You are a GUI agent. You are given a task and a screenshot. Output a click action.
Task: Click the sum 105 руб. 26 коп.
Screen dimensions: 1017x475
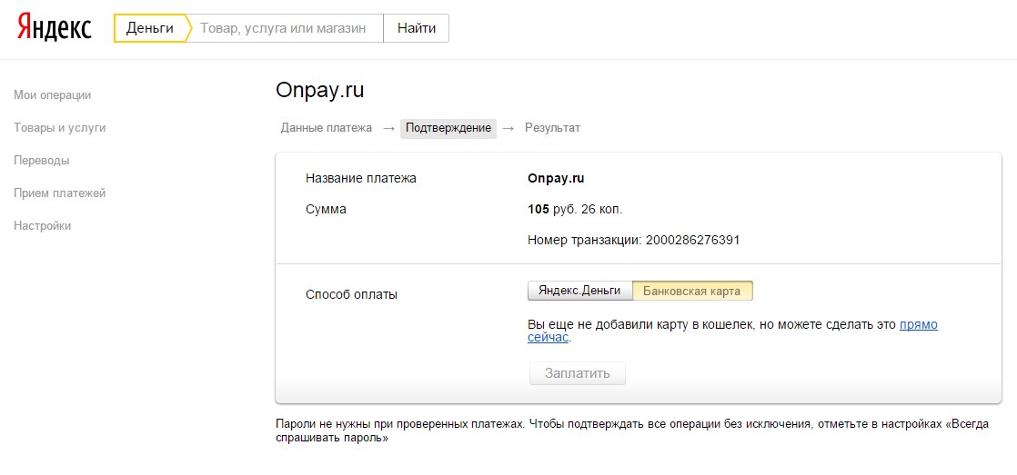(x=575, y=209)
